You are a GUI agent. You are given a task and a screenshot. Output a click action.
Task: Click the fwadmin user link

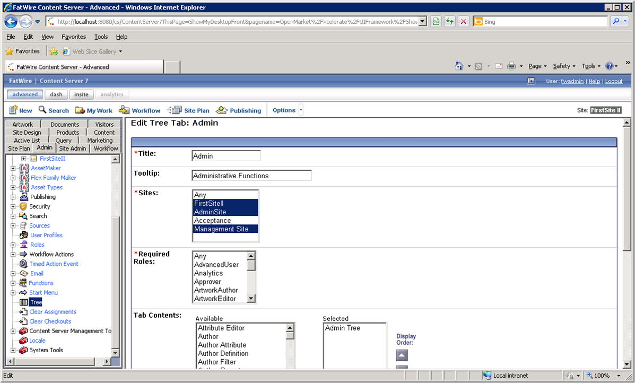click(x=572, y=81)
